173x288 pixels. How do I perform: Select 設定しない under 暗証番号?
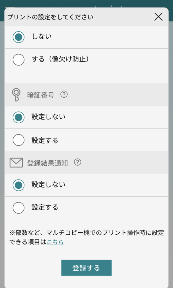pyautogui.click(x=19, y=117)
